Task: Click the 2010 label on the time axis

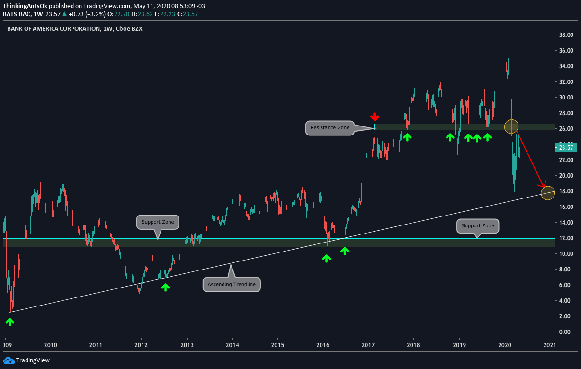Action: tap(51, 345)
